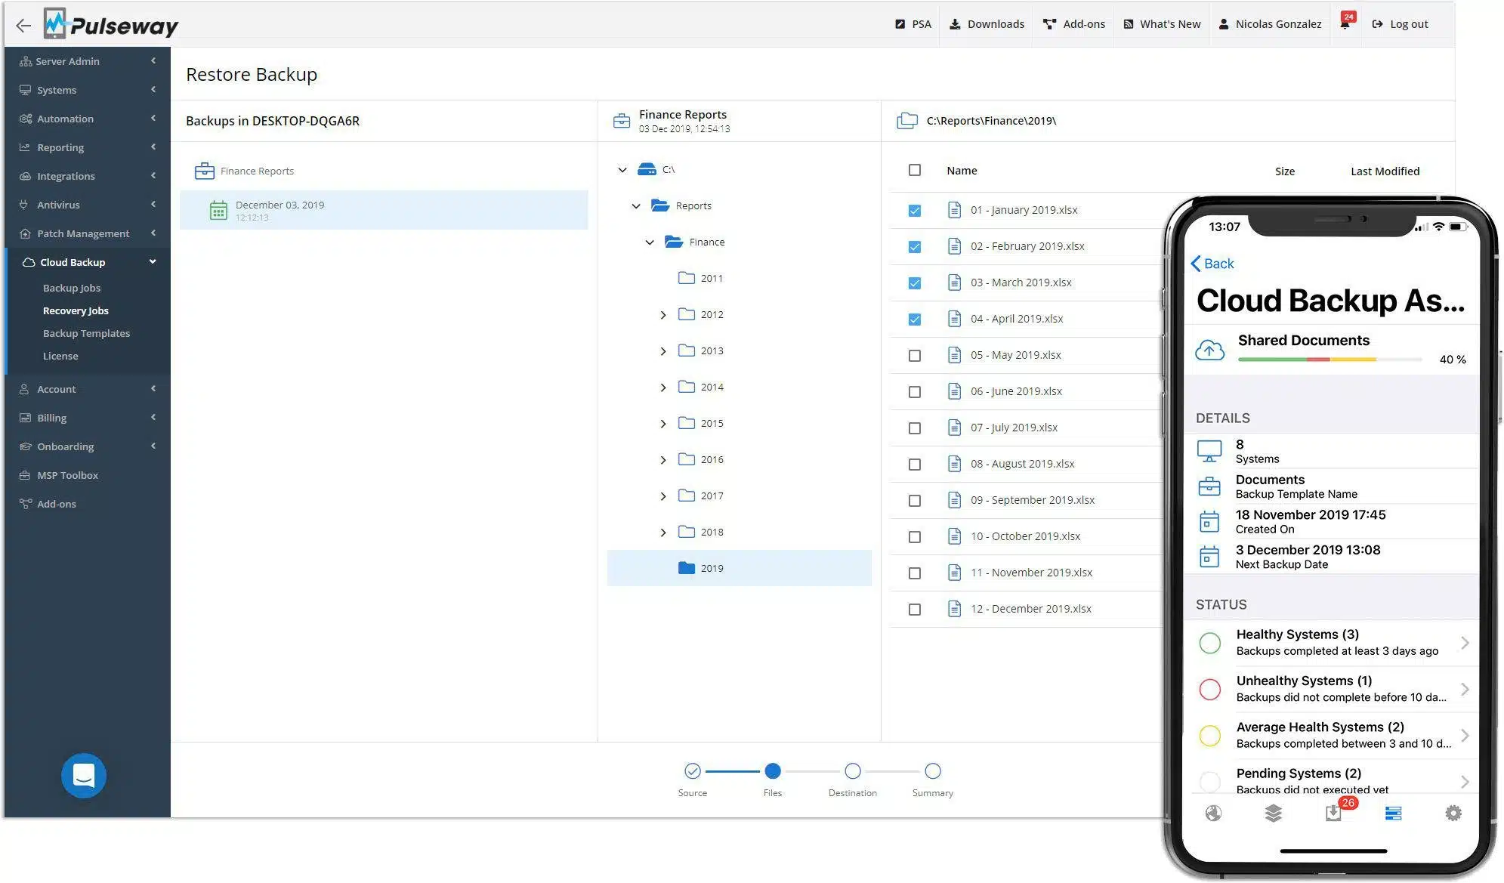1504x883 pixels.
Task: Open the Downloads menu item
Action: pyautogui.click(x=987, y=24)
